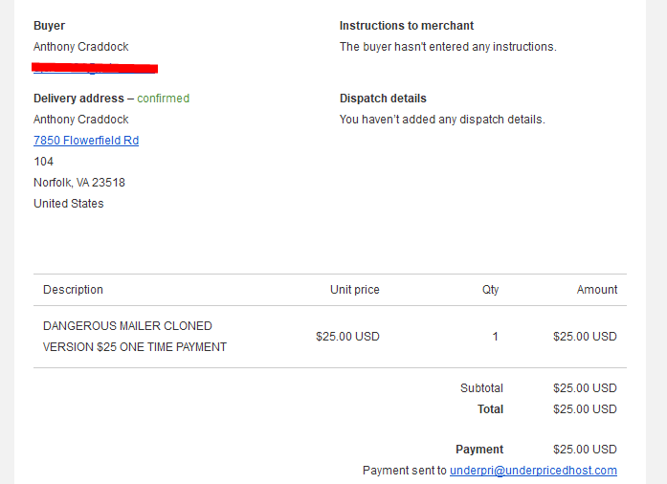Open the 7850 Flowerfield Rd address link
This screenshot has width=667, height=484.
(x=86, y=141)
